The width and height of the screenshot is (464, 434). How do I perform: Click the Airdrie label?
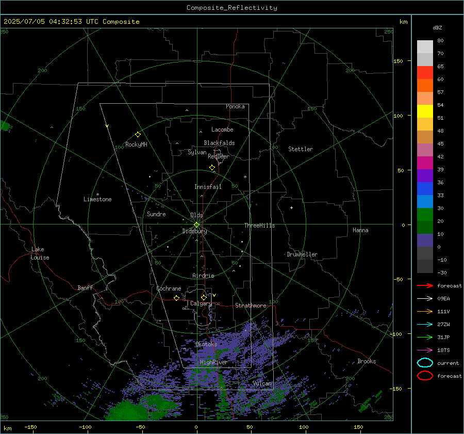pyautogui.click(x=203, y=276)
